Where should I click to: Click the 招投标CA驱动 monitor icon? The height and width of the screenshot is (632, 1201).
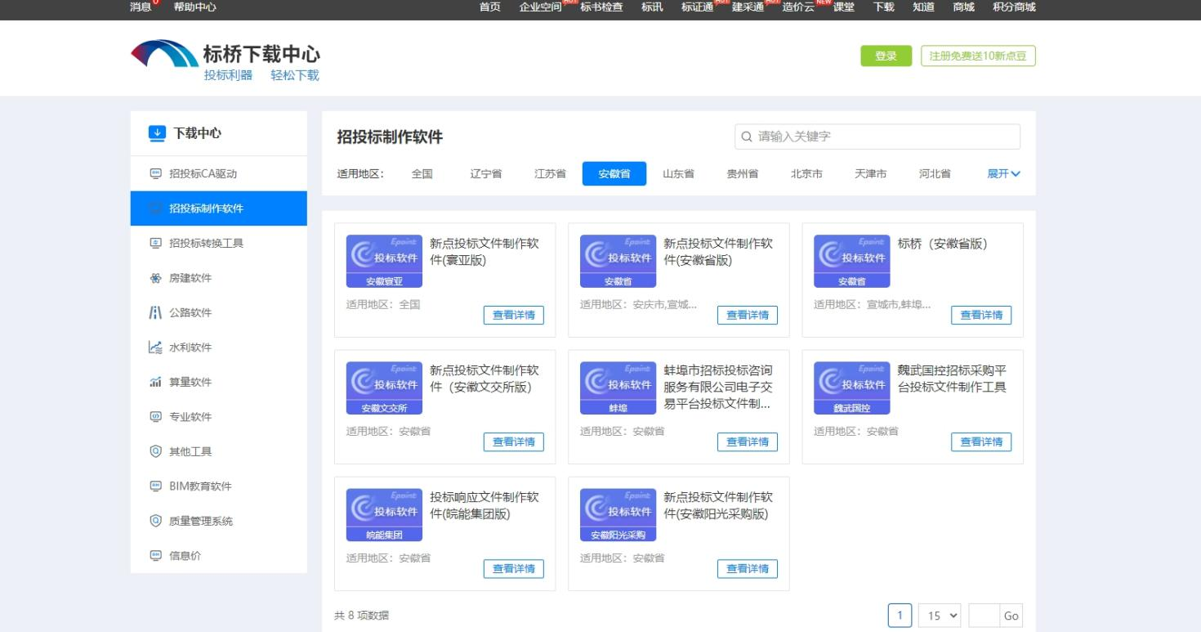point(155,173)
